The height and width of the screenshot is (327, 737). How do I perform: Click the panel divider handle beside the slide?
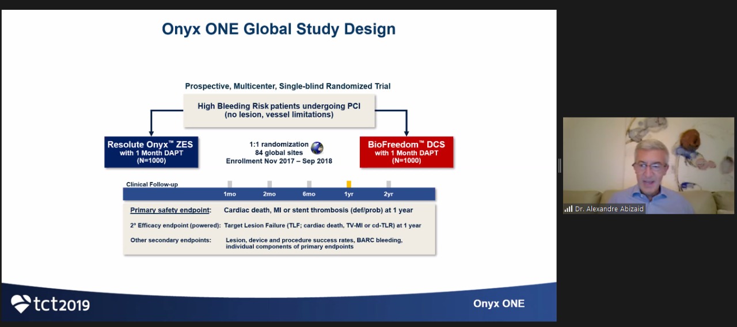[x=559, y=166]
